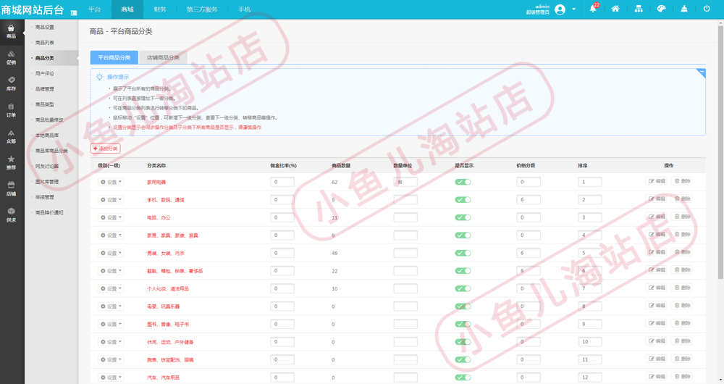Edit the 电脑、办公 category row
The image size is (724, 384).
click(x=657, y=217)
